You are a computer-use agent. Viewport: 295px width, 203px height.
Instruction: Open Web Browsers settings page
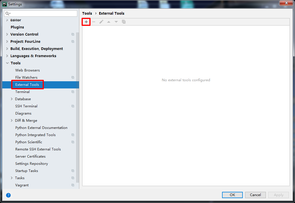[27, 70]
